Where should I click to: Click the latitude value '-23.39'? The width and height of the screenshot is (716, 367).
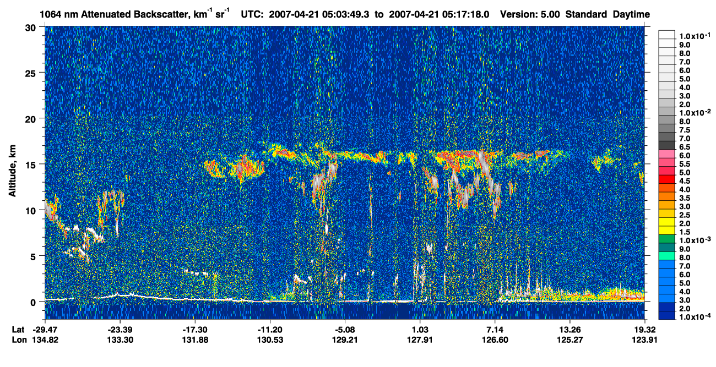coord(120,330)
